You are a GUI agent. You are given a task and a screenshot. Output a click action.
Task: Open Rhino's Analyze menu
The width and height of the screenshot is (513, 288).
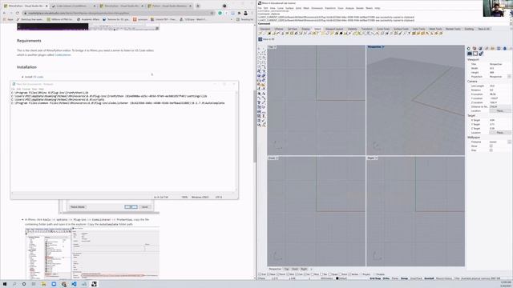[x=349, y=8]
